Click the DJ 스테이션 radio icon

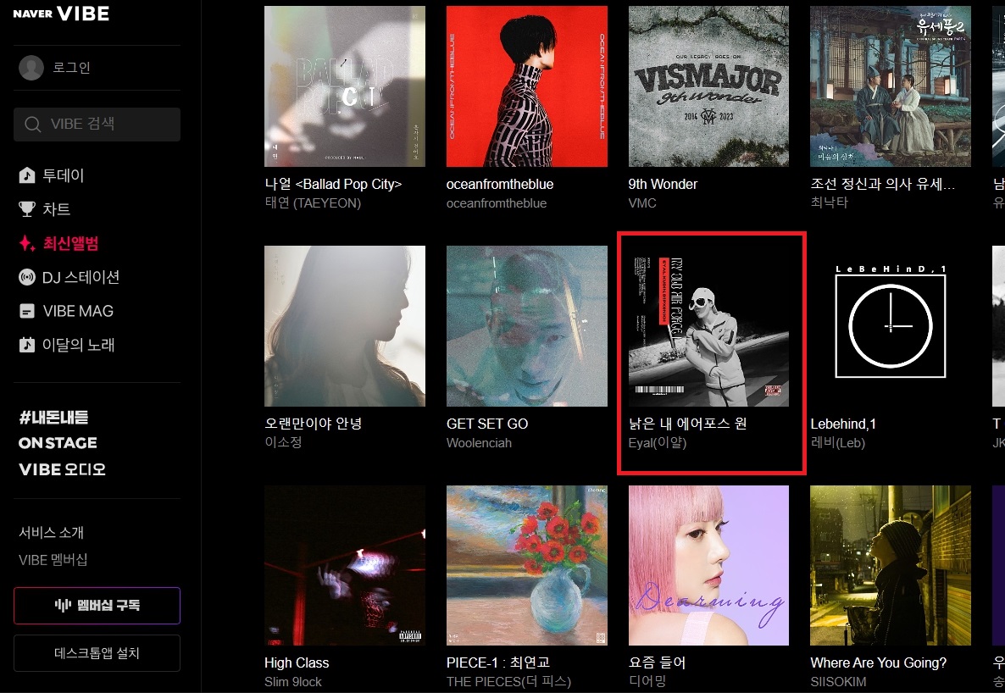(x=27, y=277)
